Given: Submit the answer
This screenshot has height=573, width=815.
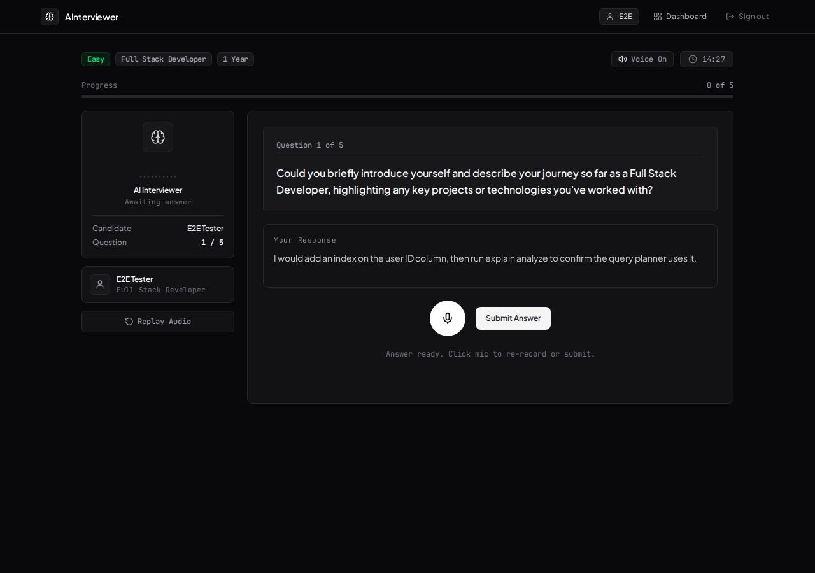Looking at the screenshot, I should 513,318.
